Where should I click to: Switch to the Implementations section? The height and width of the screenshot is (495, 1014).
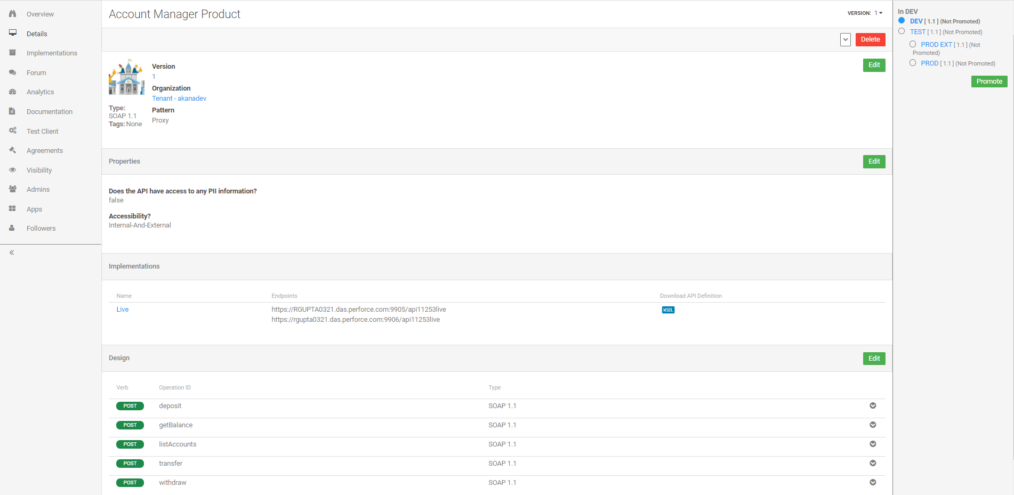(12, 53)
